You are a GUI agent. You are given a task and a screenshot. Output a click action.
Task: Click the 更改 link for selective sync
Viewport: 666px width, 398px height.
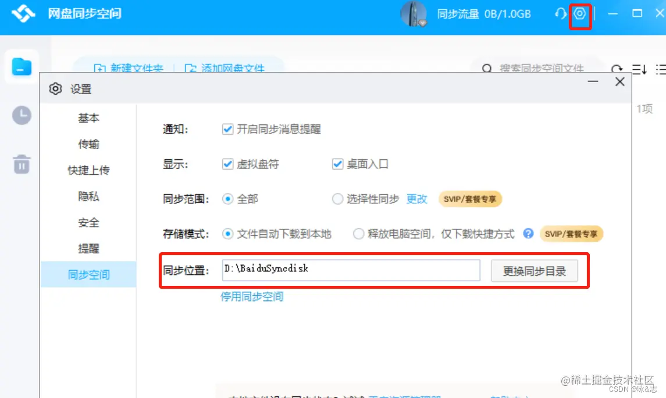point(416,199)
